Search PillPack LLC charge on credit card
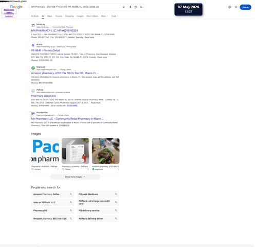Image resolution: width=257 pixels, height=247 pixels. [x=98, y=202]
